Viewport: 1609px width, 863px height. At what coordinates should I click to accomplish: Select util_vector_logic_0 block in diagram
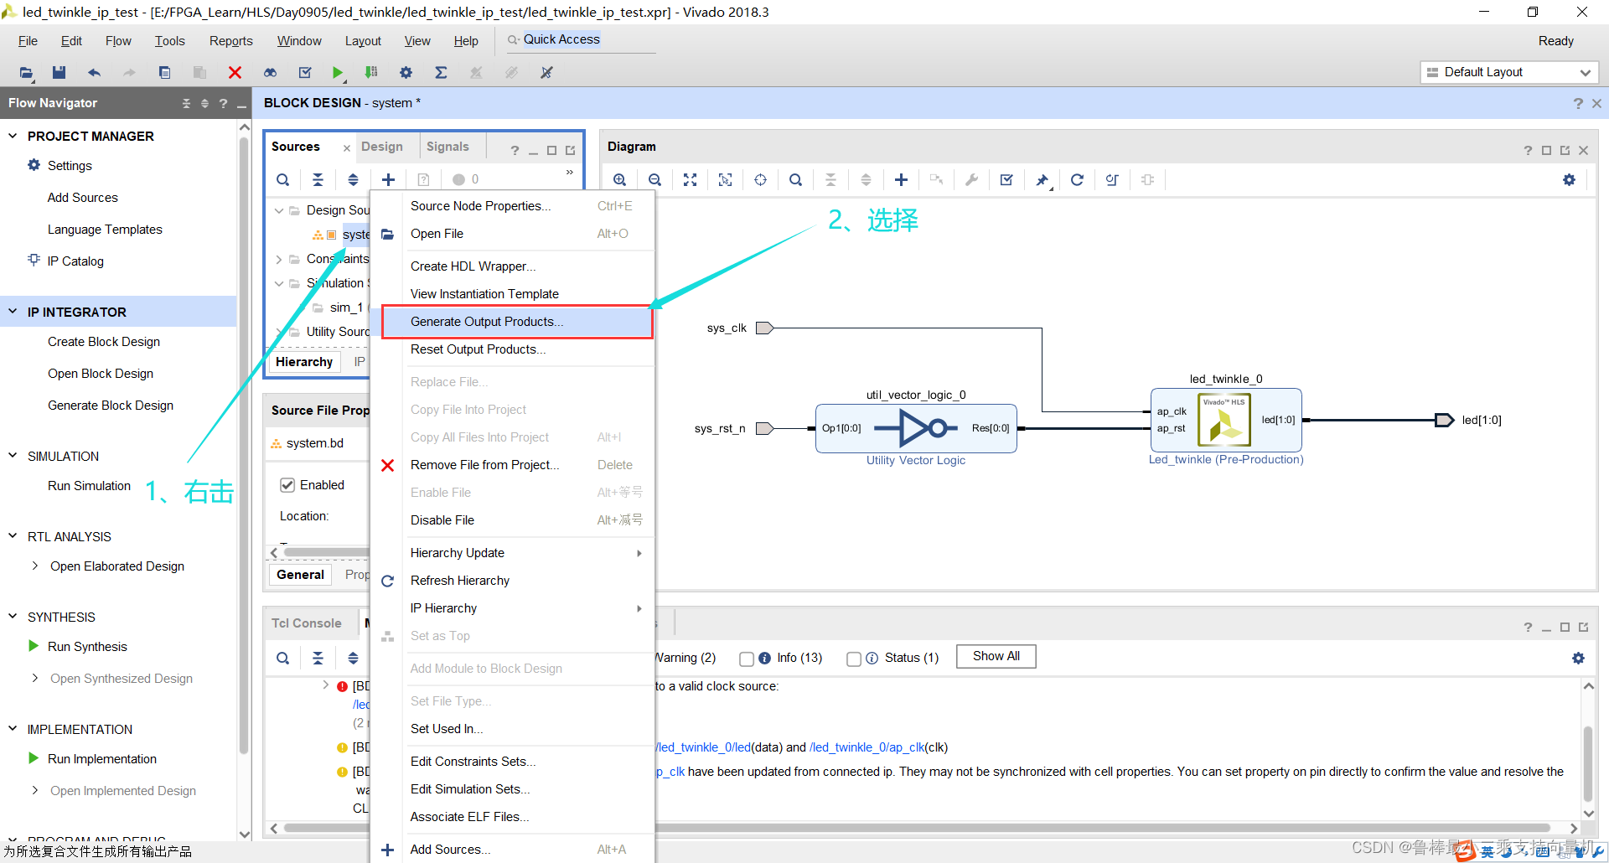click(x=916, y=428)
